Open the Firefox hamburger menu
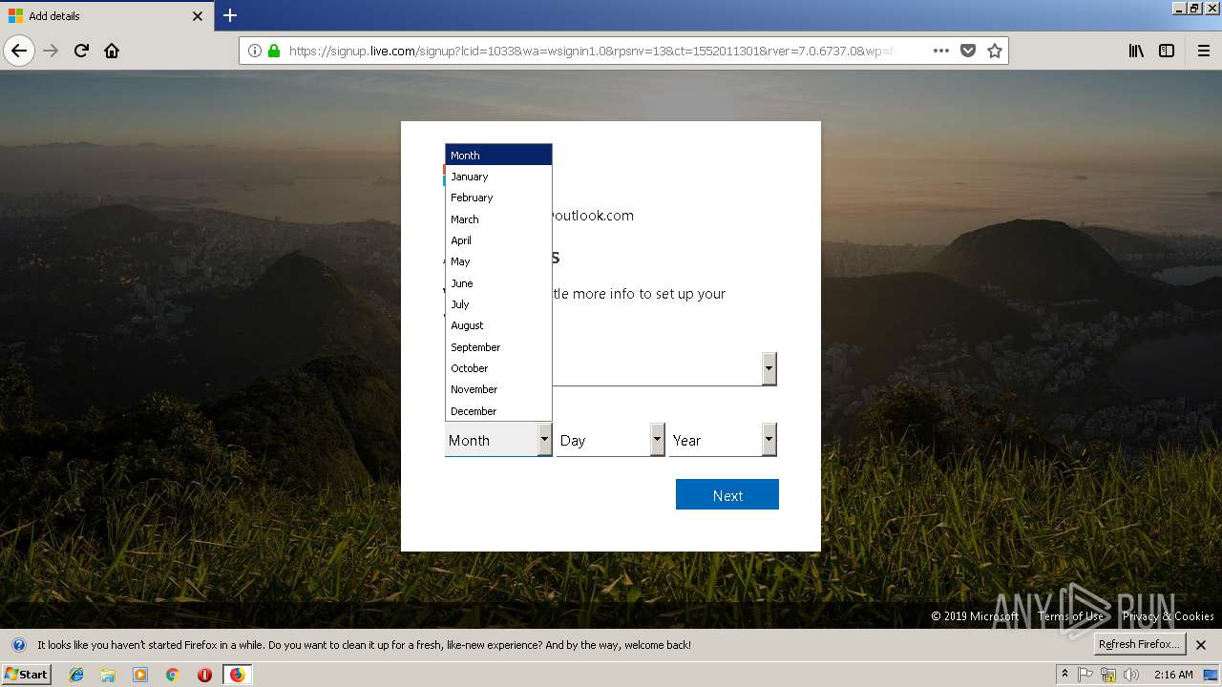Image resolution: width=1222 pixels, height=687 pixels. point(1203,51)
